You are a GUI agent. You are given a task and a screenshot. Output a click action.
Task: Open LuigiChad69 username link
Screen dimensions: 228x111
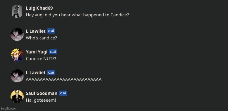coord(39,8)
